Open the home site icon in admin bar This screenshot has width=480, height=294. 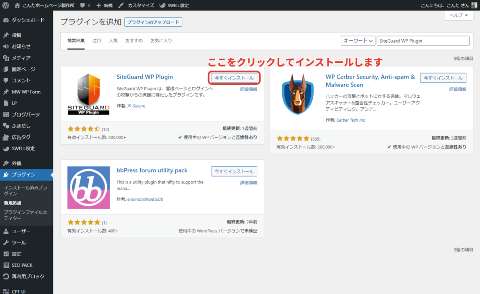click(x=17, y=5)
